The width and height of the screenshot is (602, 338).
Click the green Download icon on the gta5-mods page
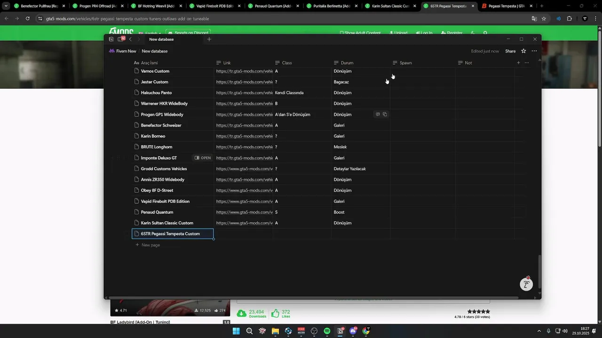(241, 313)
